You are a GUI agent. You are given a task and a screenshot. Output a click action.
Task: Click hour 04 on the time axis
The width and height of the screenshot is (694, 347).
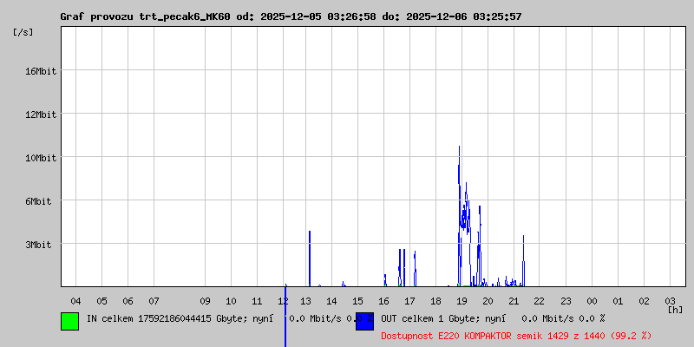[x=75, y=301]
